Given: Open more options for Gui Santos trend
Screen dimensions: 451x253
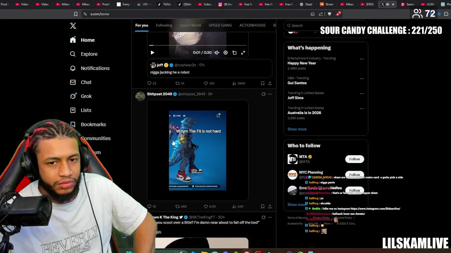Looking at the screenshot, I should [x=362, y=79].
